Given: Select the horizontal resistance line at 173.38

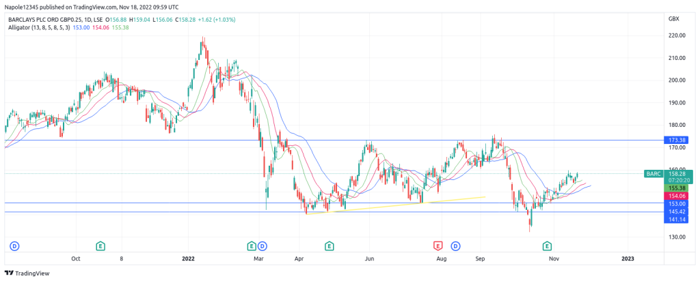Looking at the screenshot, I should 334,140.
